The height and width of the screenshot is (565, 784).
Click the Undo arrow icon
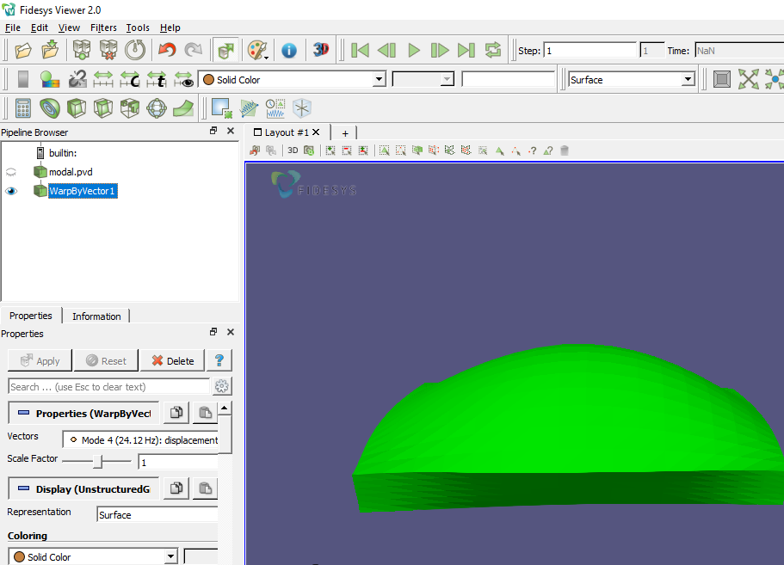pos(167,50)
